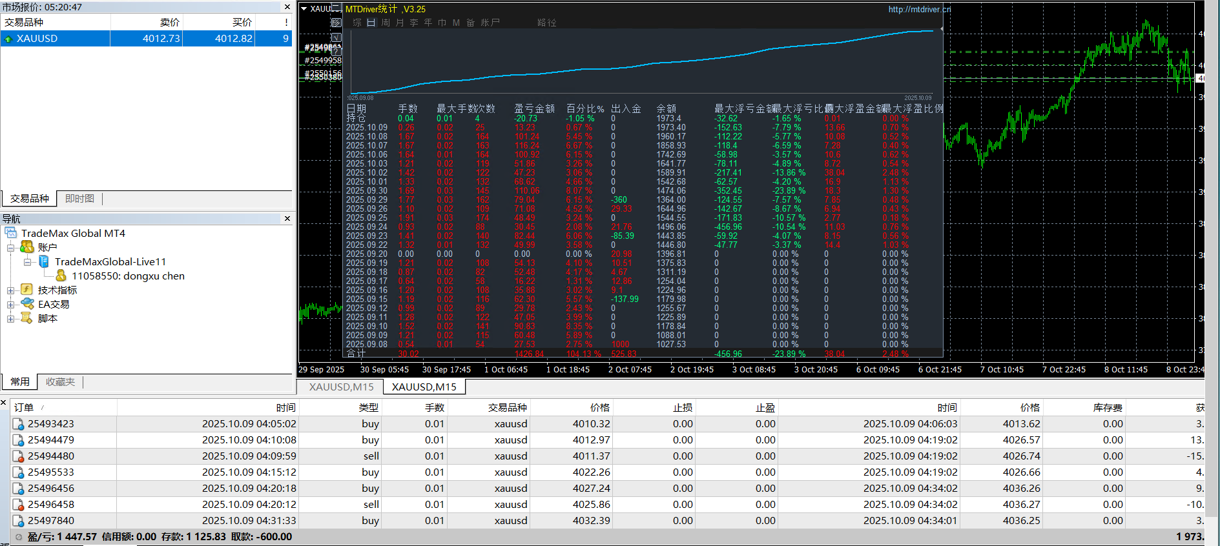The image size is (1220, 546).
Task: Click the blue equity curve in MTDriver graph
Action: click(x=643, y=61)
